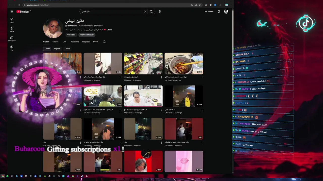Open options menu for 9.8K views video
The height and width of the screenshot is (181, 323).
(x=121, y=77)
